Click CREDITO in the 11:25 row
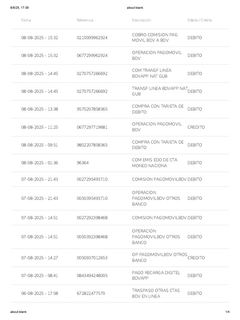This screenshot has width=240, height=320. click(x=196, y=127)
